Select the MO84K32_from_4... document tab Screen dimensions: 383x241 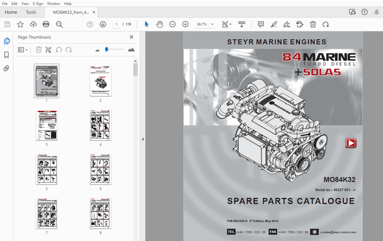point(70,12)
